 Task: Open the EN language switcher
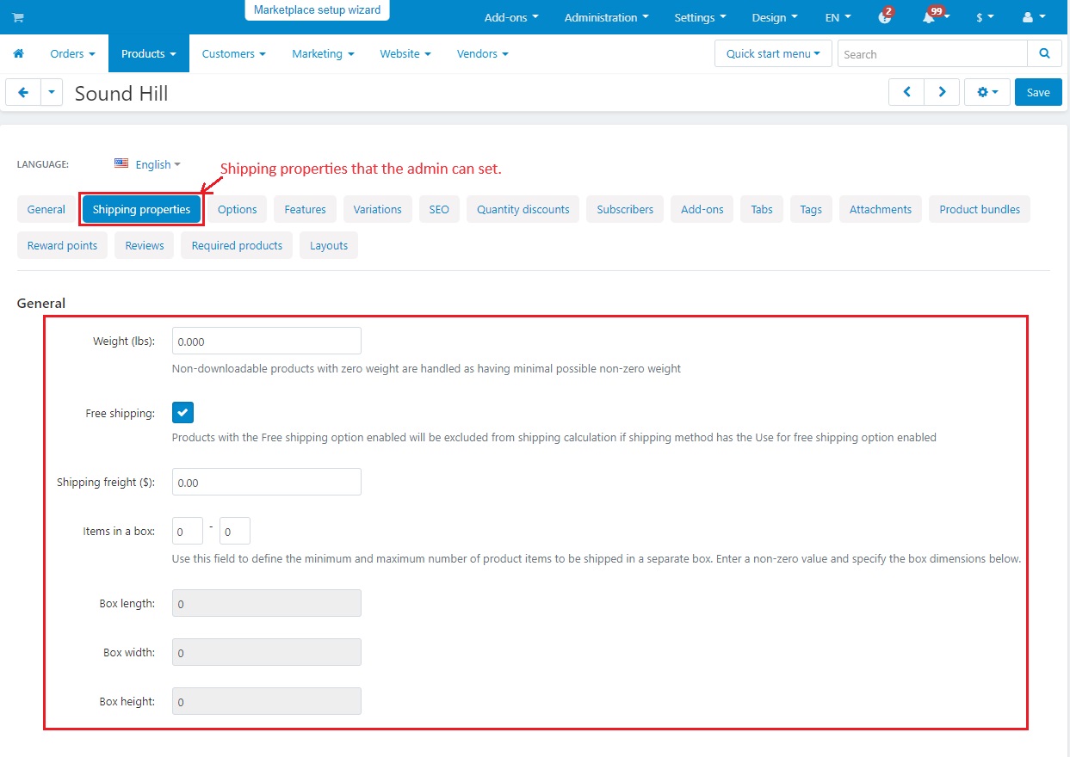coord(838,17)
